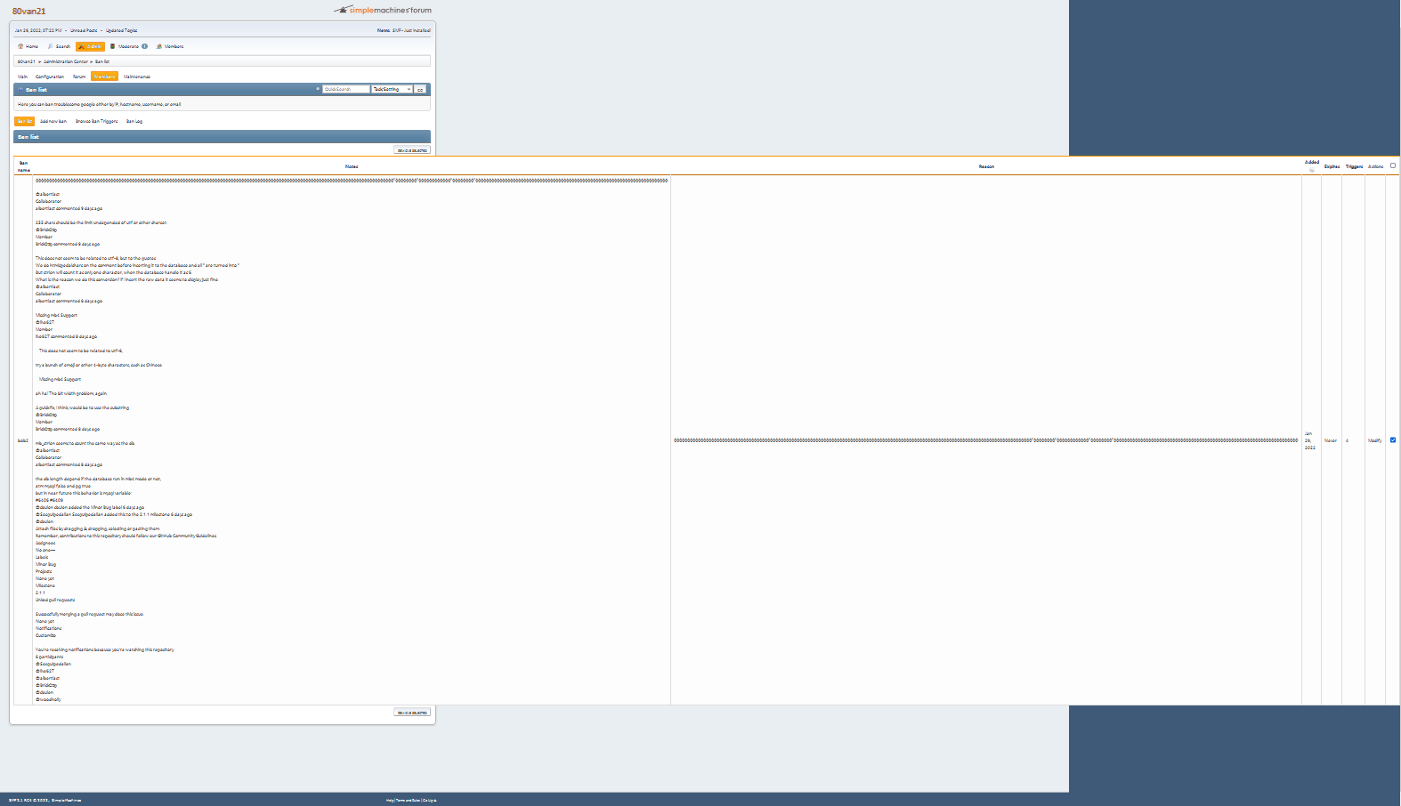Click the sort arrow under Added column
The width and height of the screenshot is (1401, 806).
coord(1311,170)
